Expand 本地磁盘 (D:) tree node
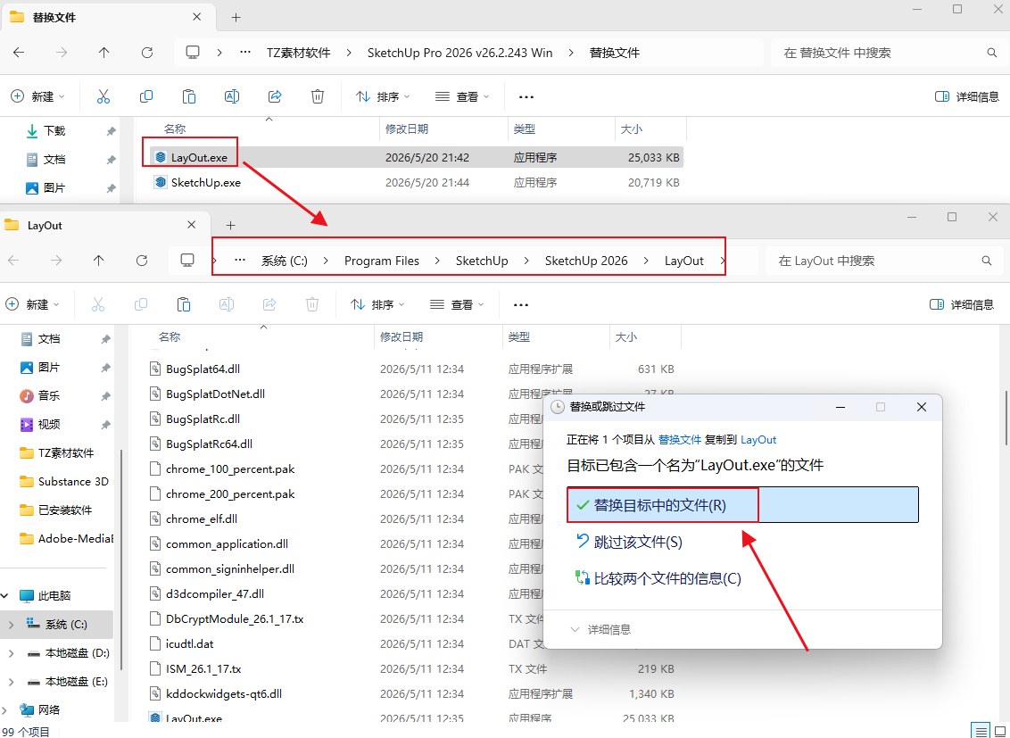This screenshot has height=738, width=1010. click(11, 653)
